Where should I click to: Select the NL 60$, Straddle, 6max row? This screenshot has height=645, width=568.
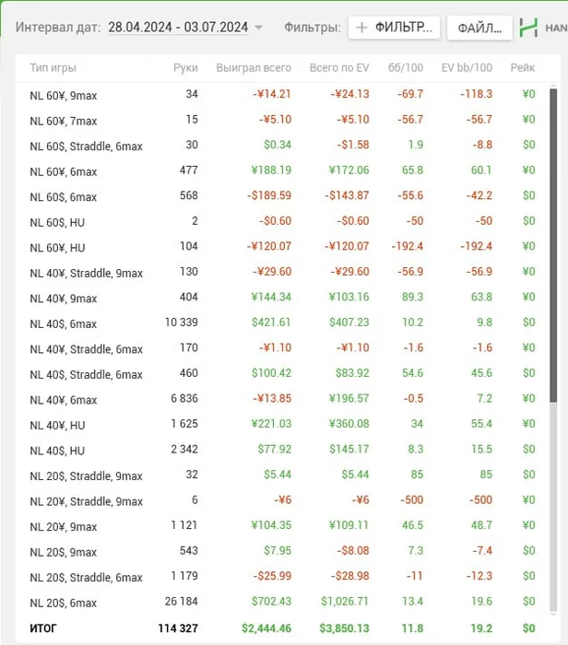click(x=86, y=146)
